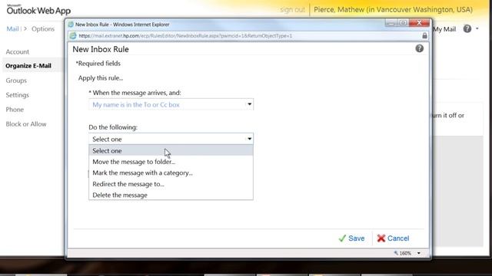Screen dimensions: 492x276
Task: Click the sign out link
Action: [x=292, y=10]
